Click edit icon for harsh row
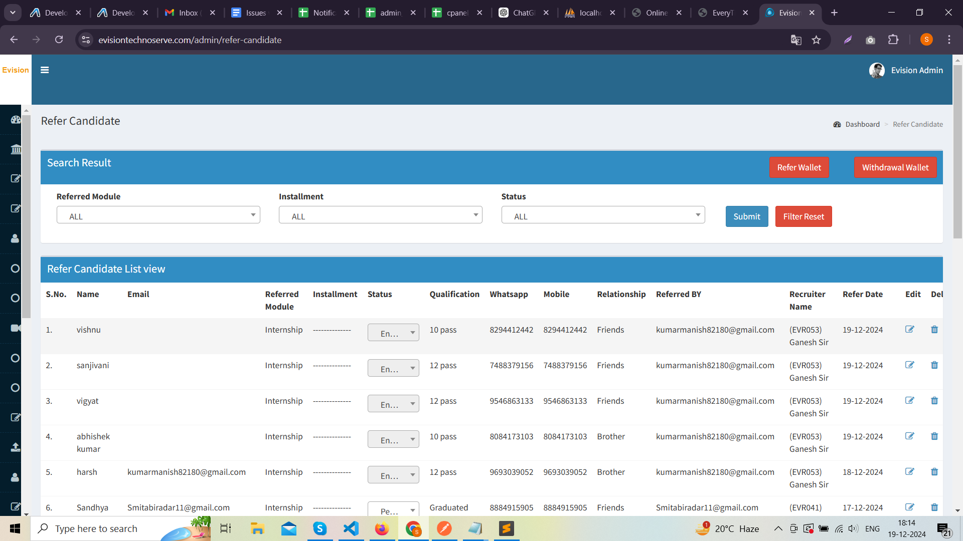 909,472
